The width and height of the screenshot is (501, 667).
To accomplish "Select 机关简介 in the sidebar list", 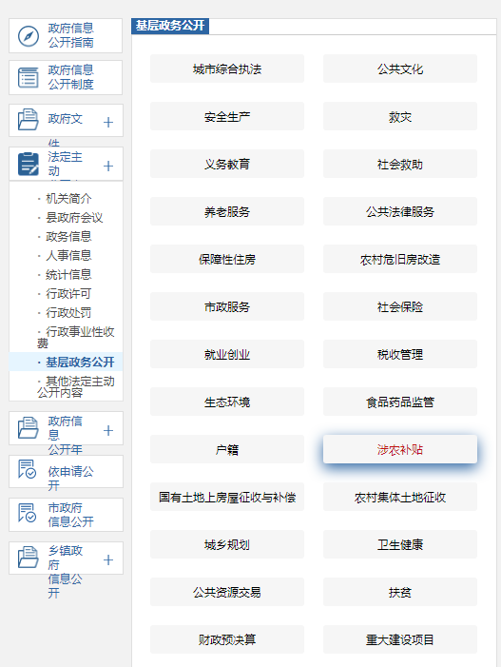I will [68, 198].
